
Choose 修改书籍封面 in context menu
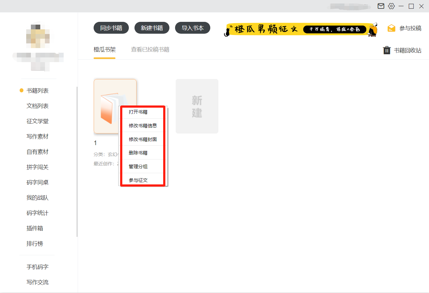pos(143,139)
